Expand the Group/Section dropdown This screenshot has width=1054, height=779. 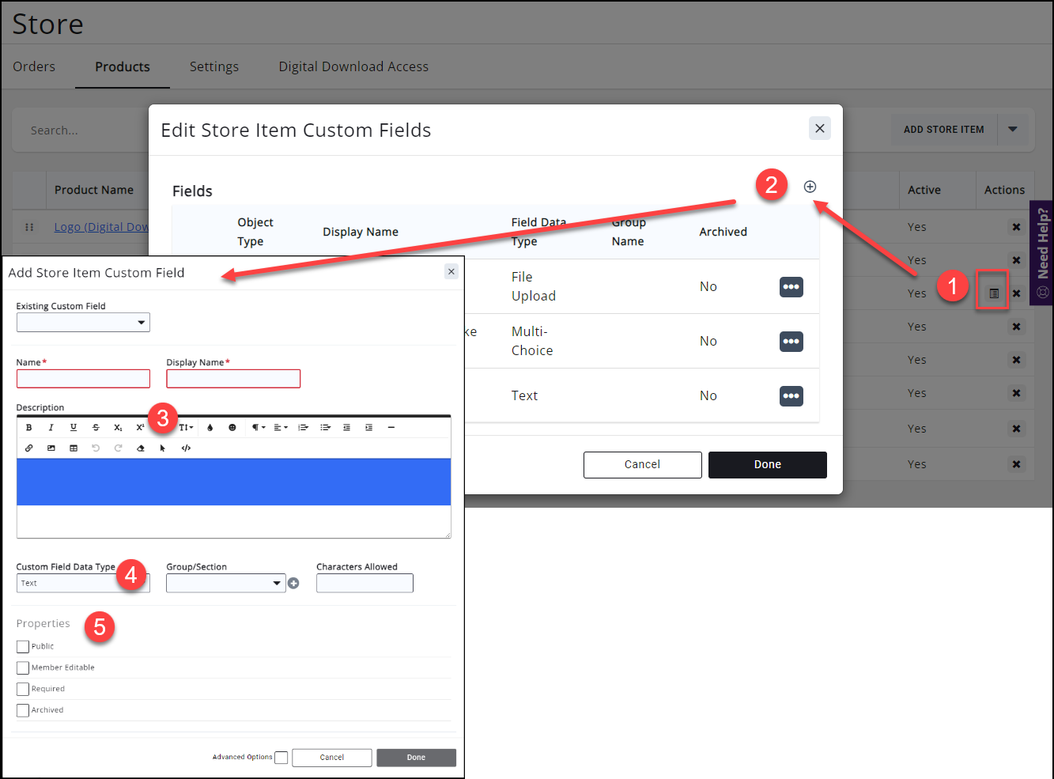[x=225, y=584]
